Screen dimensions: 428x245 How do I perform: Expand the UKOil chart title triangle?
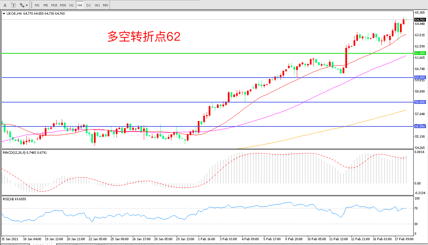click(x=4, y=14)
